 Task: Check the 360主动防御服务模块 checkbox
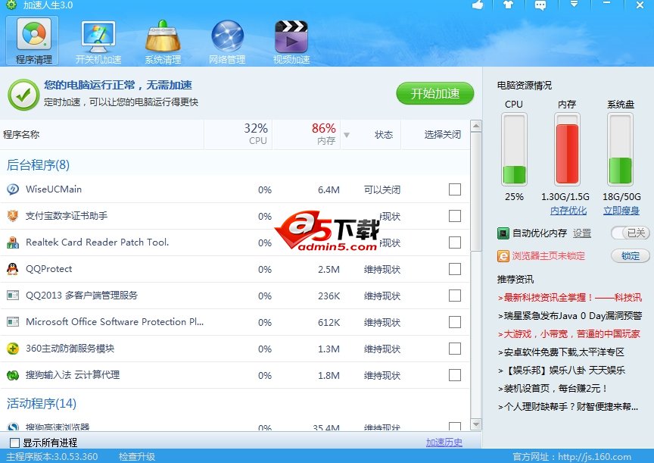tap(455, 349)
